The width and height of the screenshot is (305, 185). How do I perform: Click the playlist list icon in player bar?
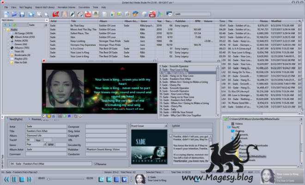point(116,179)
